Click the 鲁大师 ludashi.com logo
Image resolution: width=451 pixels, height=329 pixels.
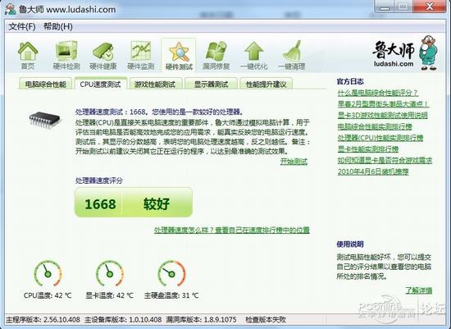[405, 53]
